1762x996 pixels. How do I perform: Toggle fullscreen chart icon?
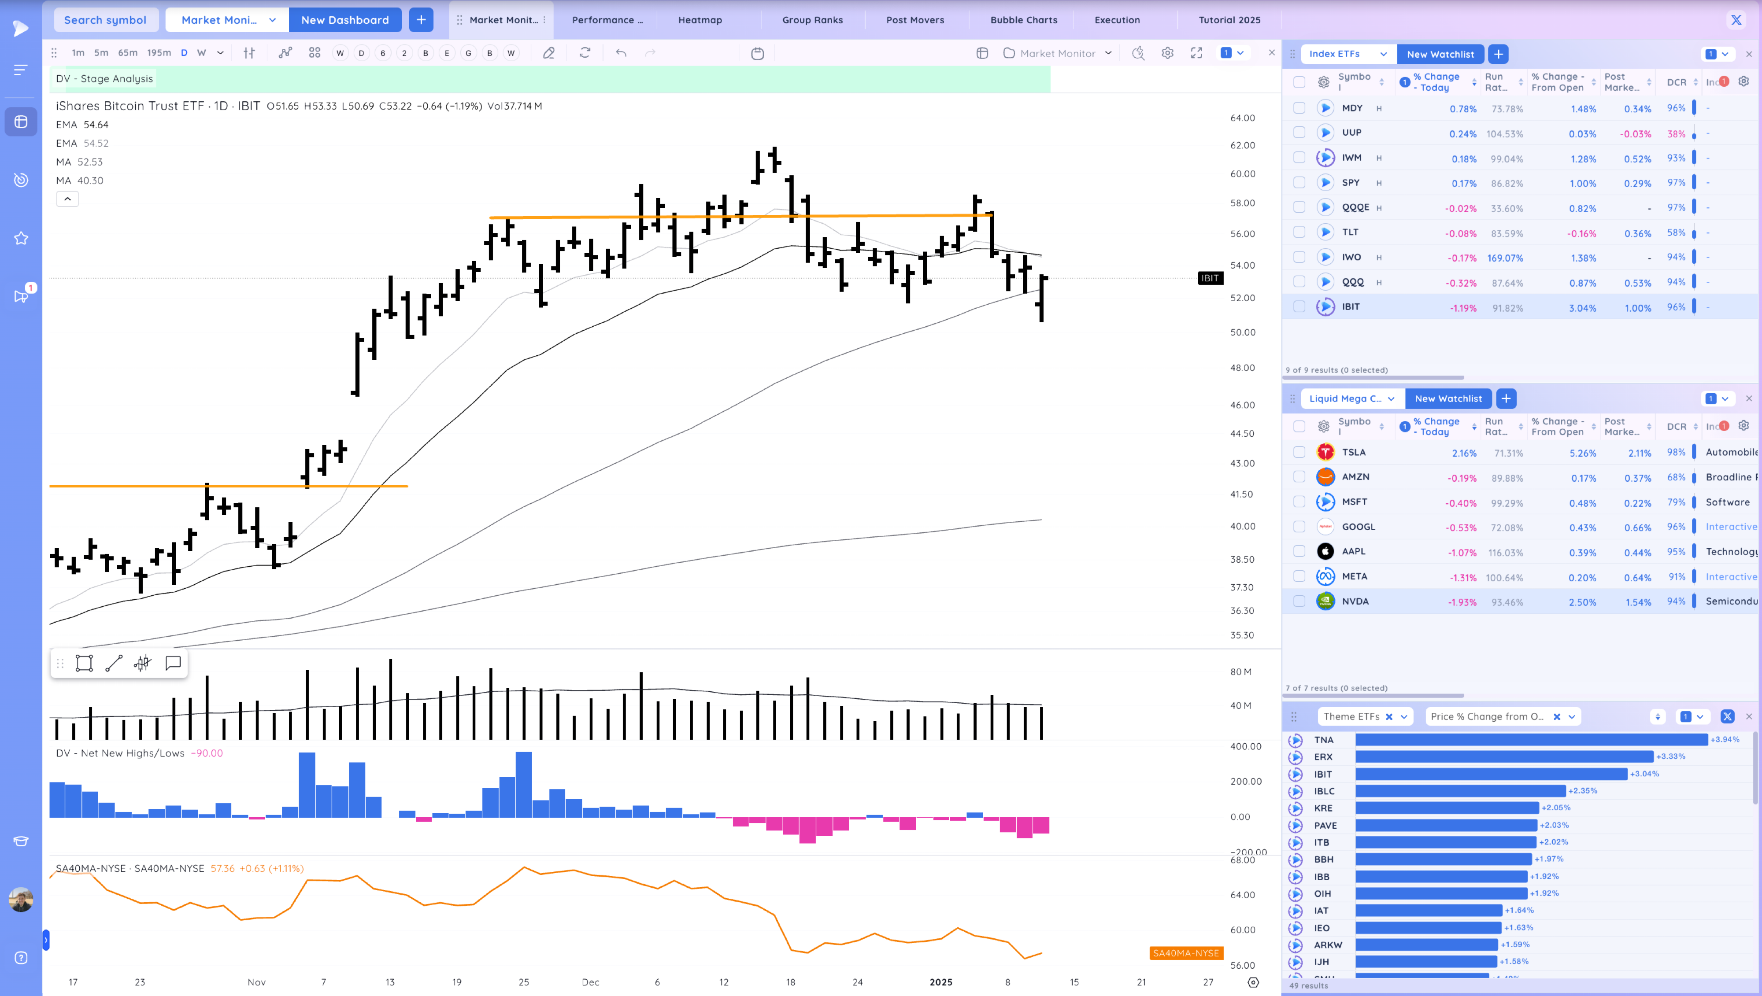pyautogui.click(x=1197, y=53)
